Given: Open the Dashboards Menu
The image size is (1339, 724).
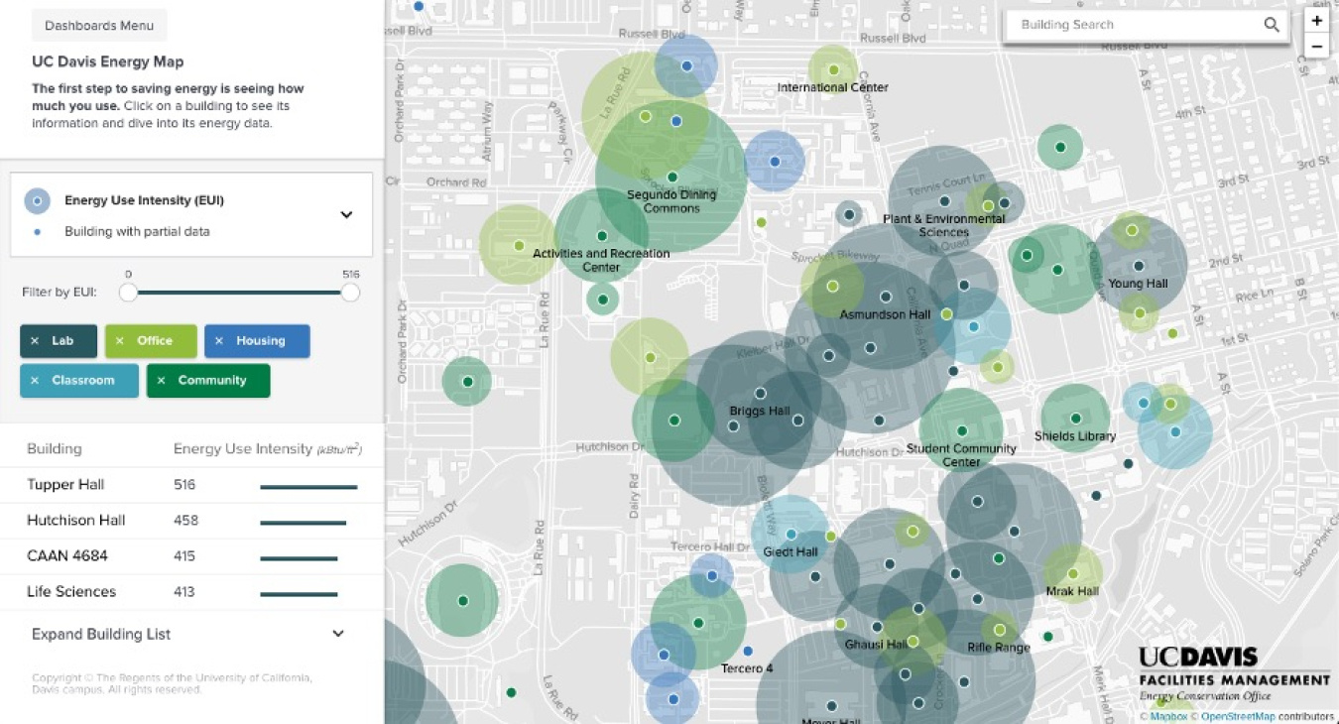Looking at the screenshot, I should 98,25.
